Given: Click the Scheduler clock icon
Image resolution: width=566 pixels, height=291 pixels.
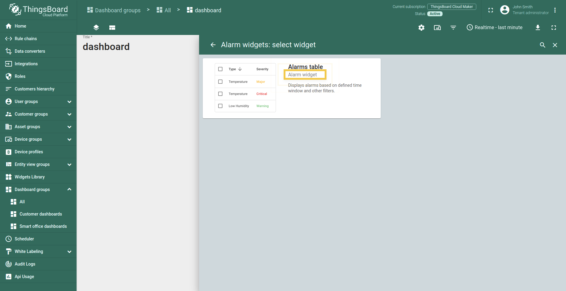Looking at the screenshot, I should [x=9, y=239].
